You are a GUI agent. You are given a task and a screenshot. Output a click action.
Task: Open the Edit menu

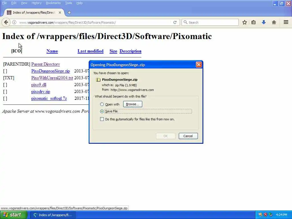pos(14,3)
